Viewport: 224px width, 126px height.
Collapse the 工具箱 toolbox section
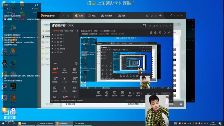pos(76,64)
